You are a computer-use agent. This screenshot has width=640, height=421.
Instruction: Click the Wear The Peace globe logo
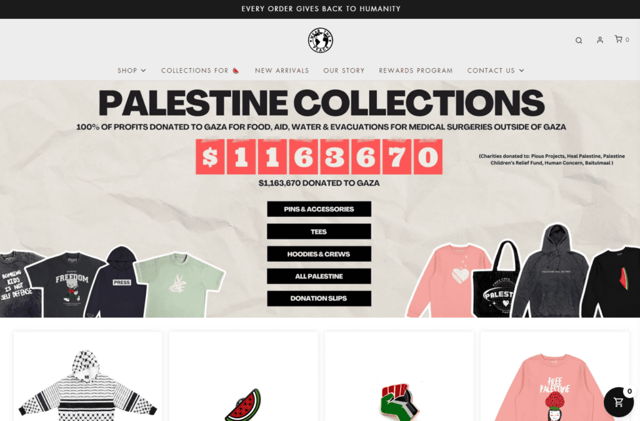[321, 40]
